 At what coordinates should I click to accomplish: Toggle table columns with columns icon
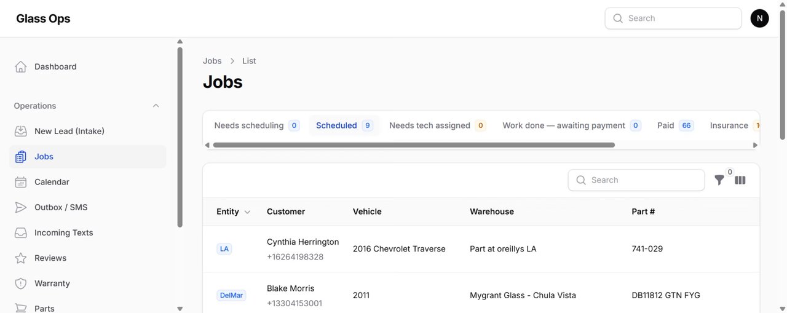point(740,180)
